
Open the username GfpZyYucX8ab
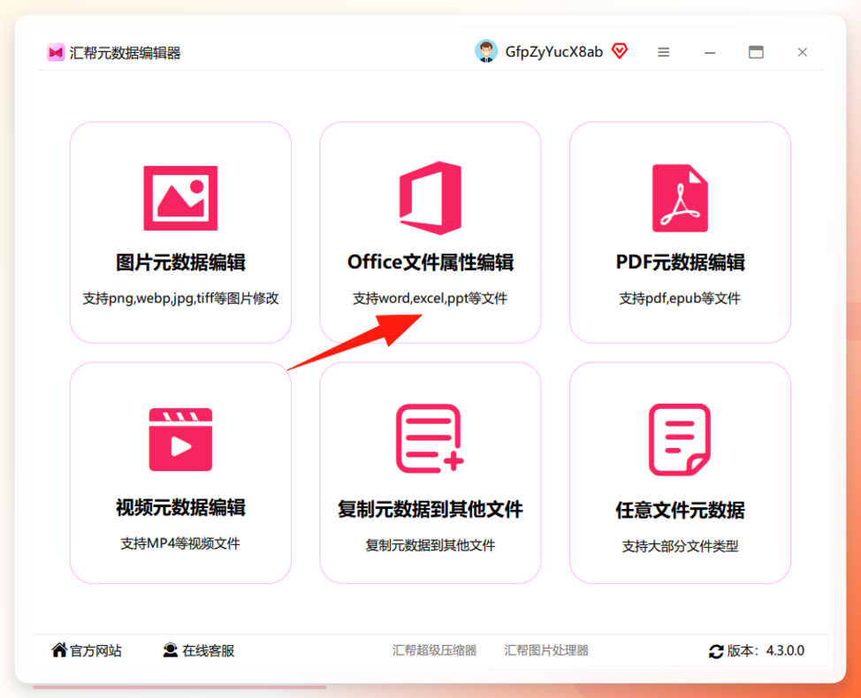[553, 52]
